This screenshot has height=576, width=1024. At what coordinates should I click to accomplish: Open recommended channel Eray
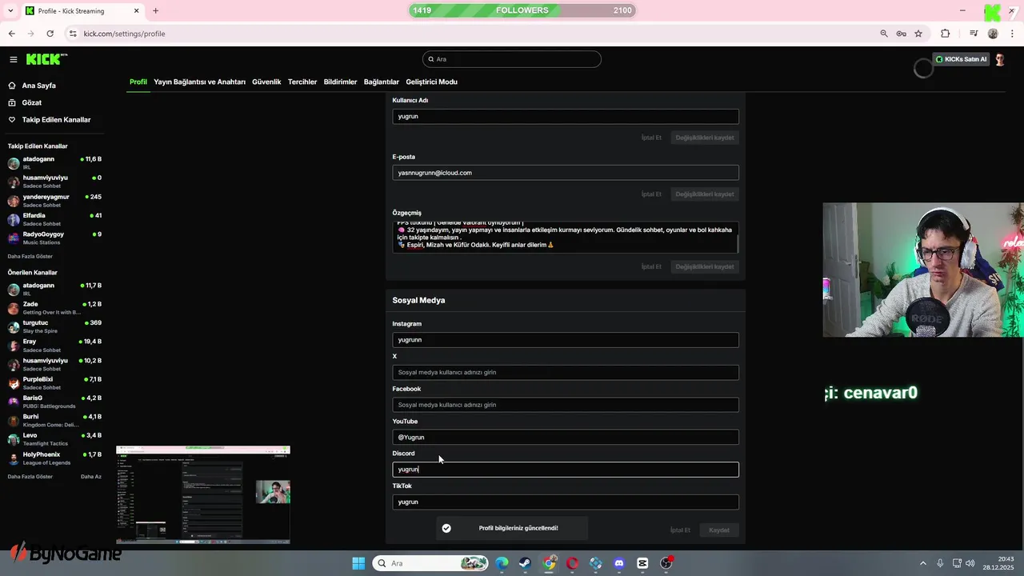pyautogui.click(x=54, y=346)
